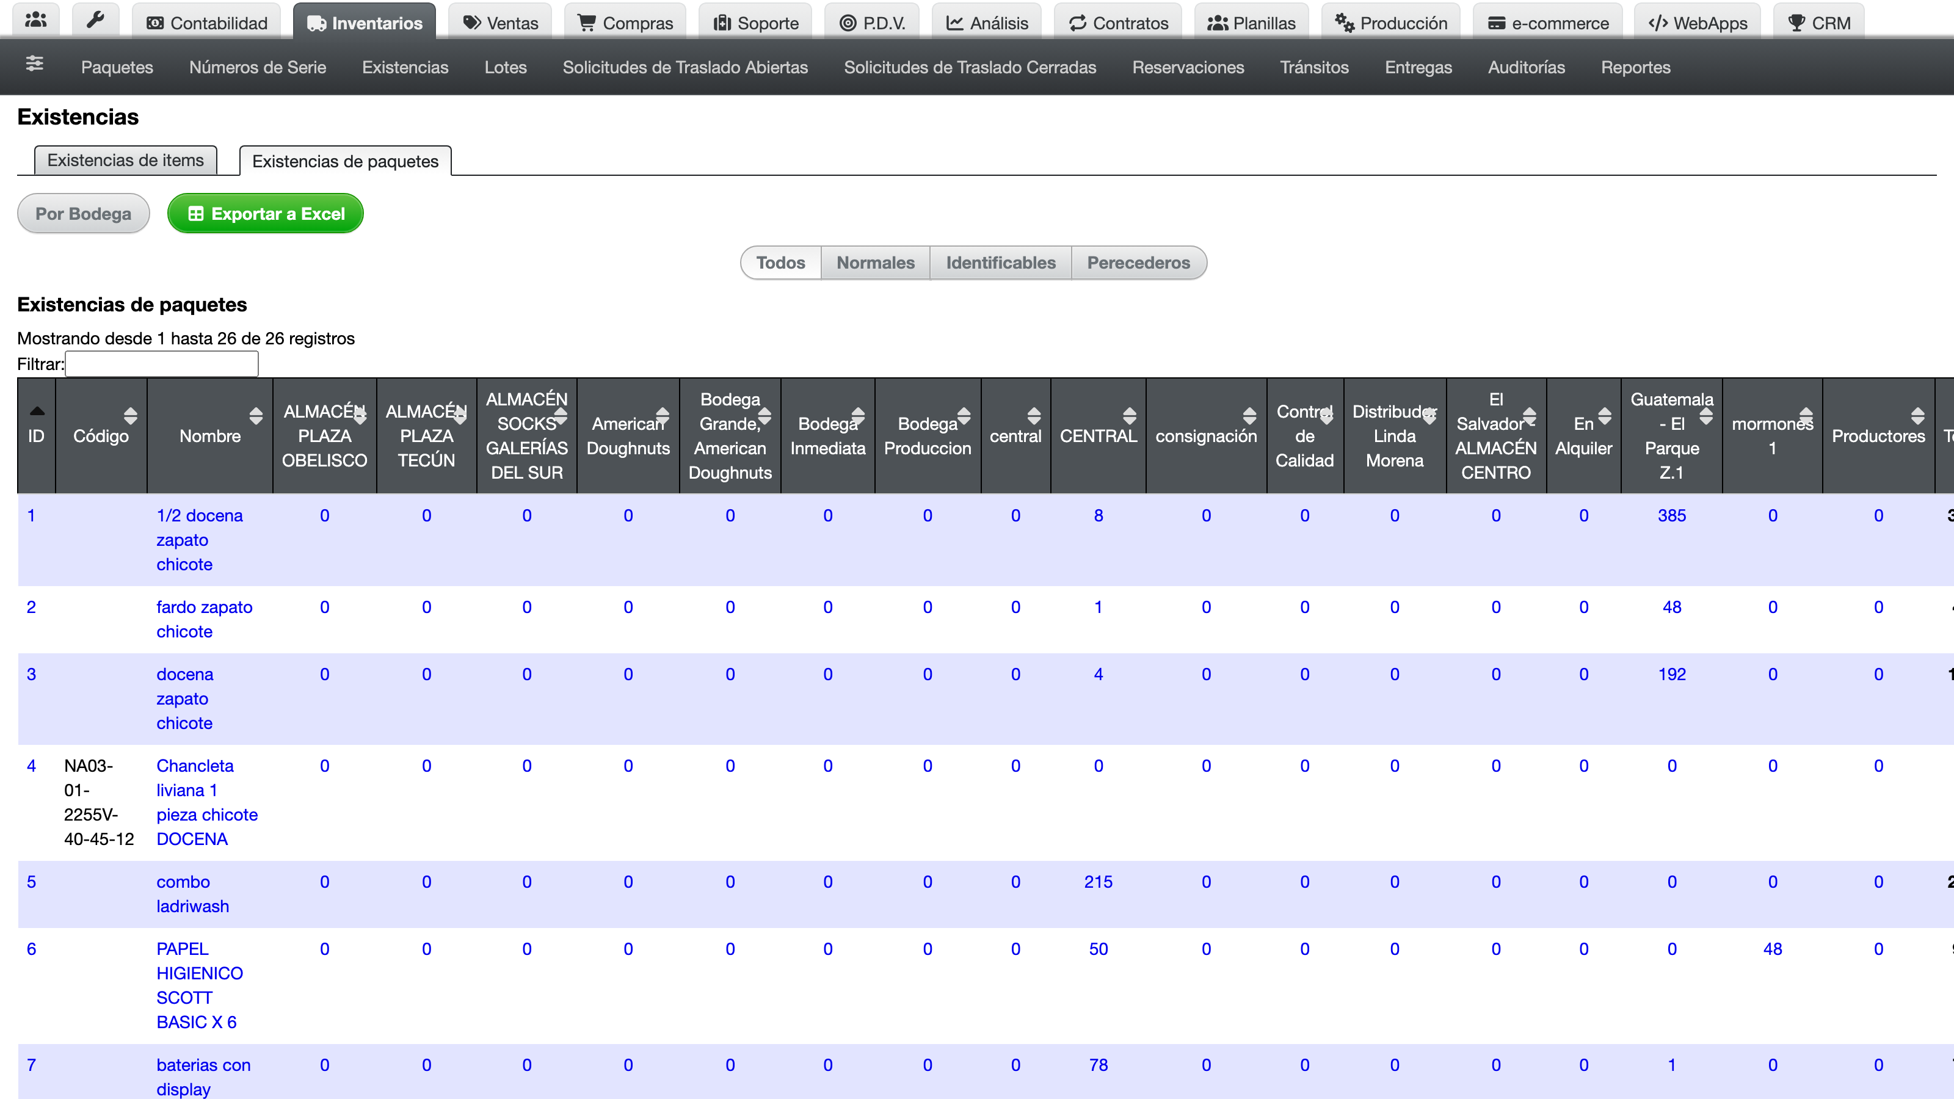Open the 'fardo zapato chicote' link
Screen dimensions: 1954x1099
click(204, 619)
